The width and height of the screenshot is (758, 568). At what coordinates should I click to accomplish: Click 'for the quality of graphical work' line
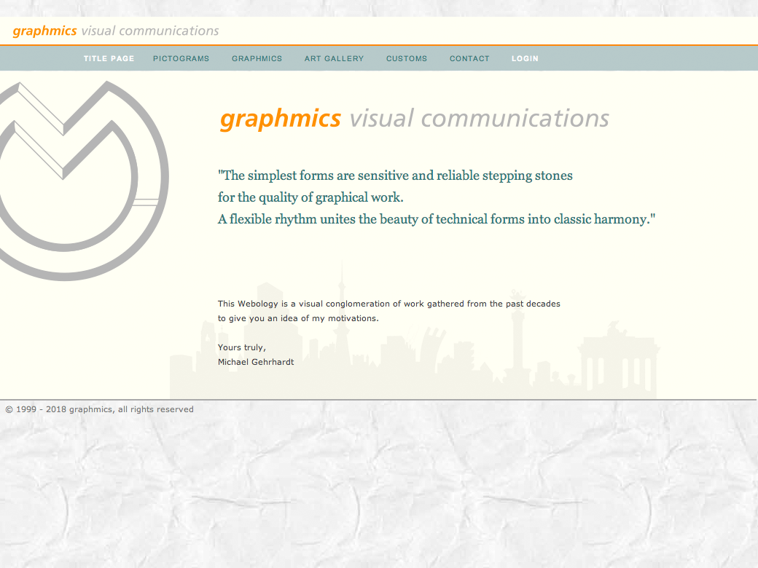[x=310, y=197]
